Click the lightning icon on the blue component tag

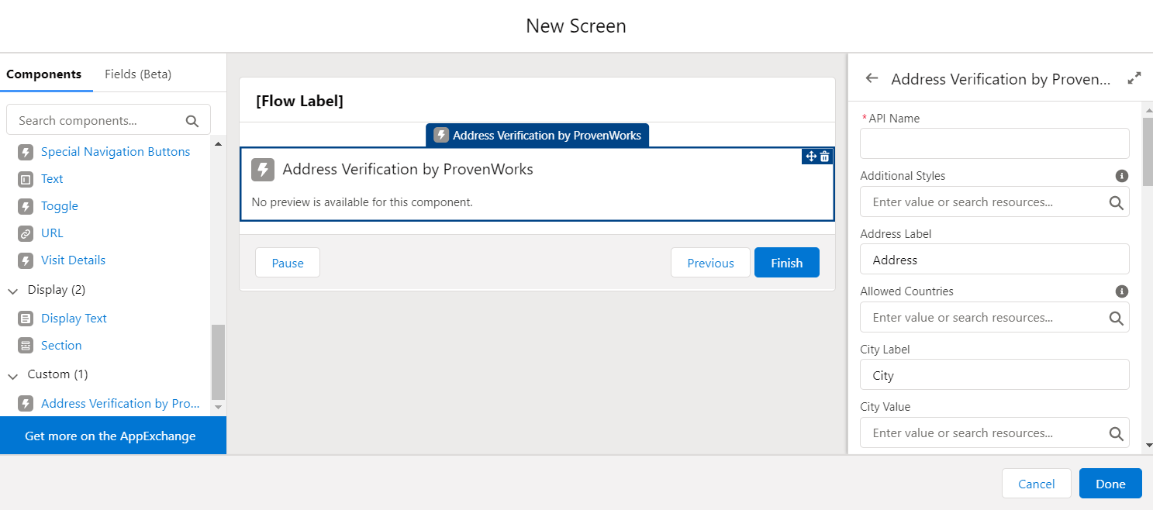(441, 135)
